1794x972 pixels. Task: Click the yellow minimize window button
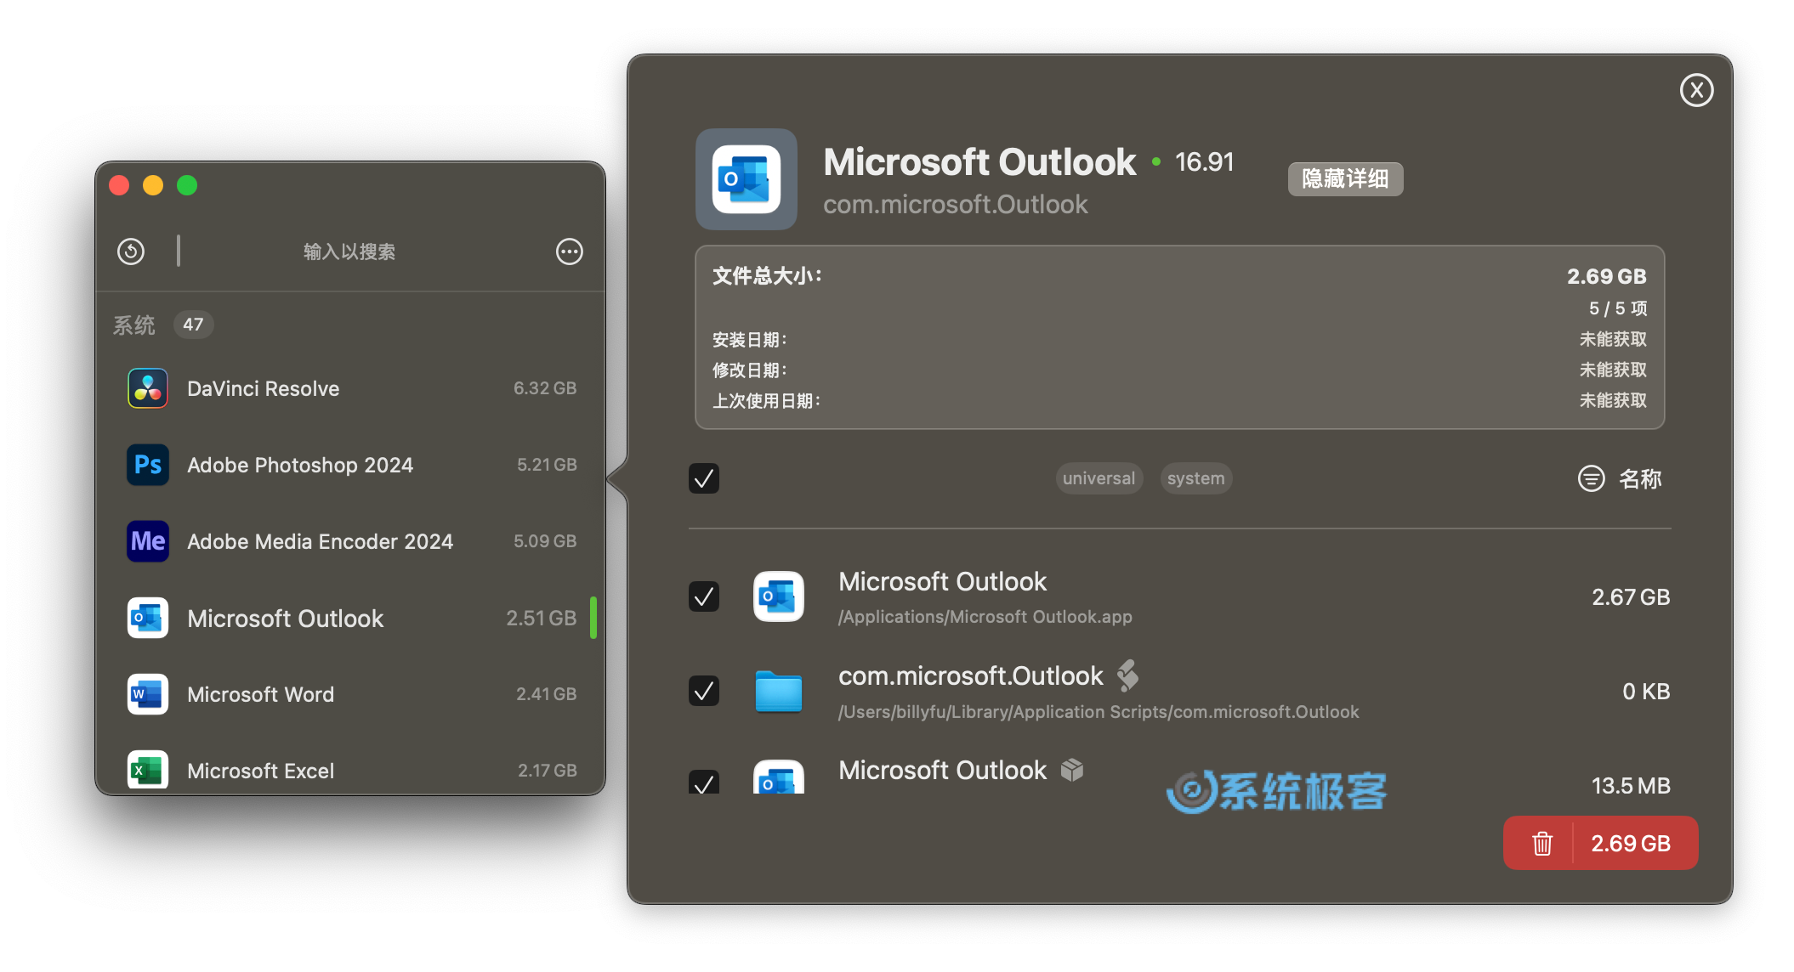[153, 185]
